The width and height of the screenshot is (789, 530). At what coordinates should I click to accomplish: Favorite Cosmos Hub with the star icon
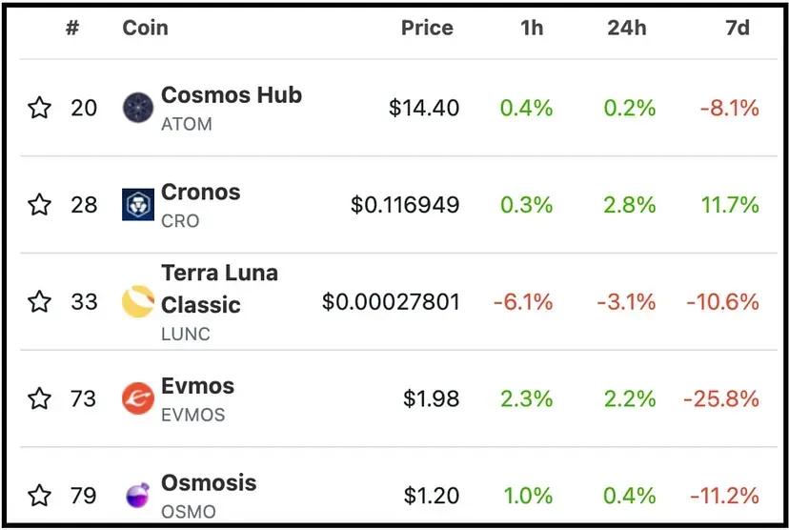pos(39,107)
